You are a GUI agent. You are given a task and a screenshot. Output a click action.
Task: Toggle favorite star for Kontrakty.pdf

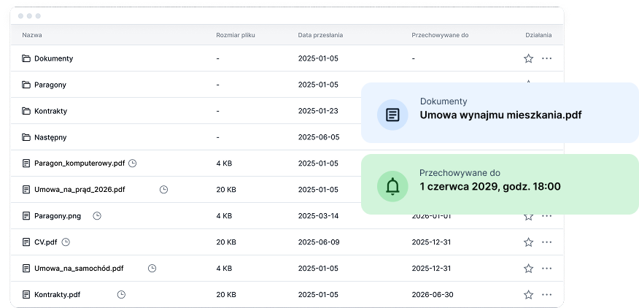pos(528,295)
